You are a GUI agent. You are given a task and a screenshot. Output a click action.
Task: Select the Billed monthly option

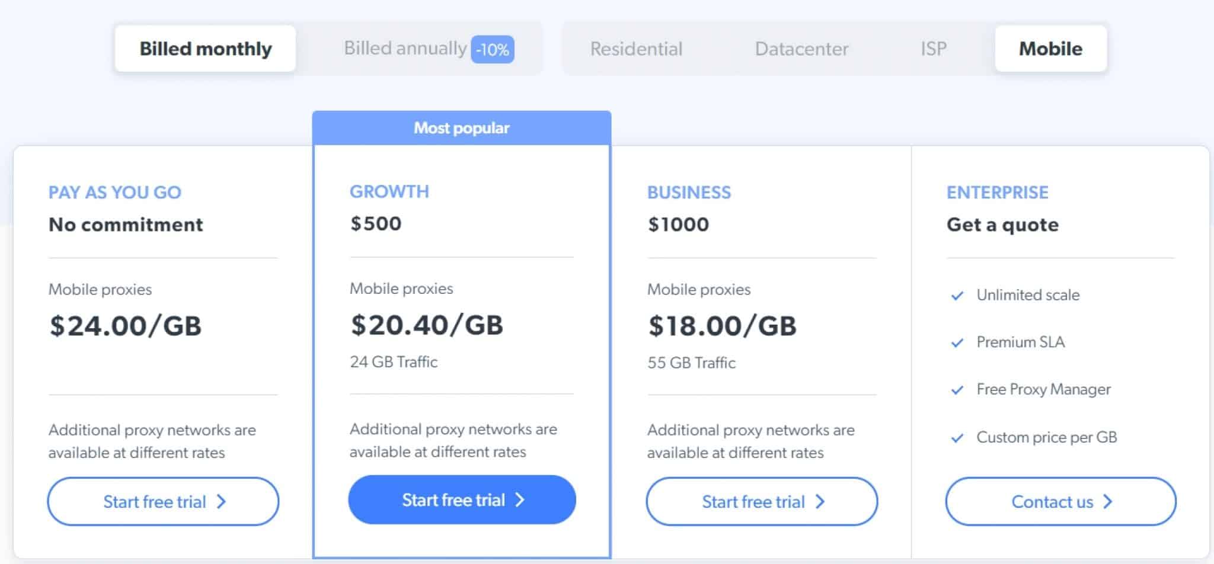[205, 49]
